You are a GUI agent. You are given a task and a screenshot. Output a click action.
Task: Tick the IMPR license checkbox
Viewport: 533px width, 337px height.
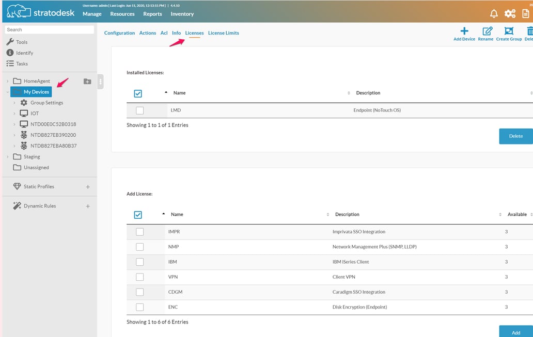139,232
